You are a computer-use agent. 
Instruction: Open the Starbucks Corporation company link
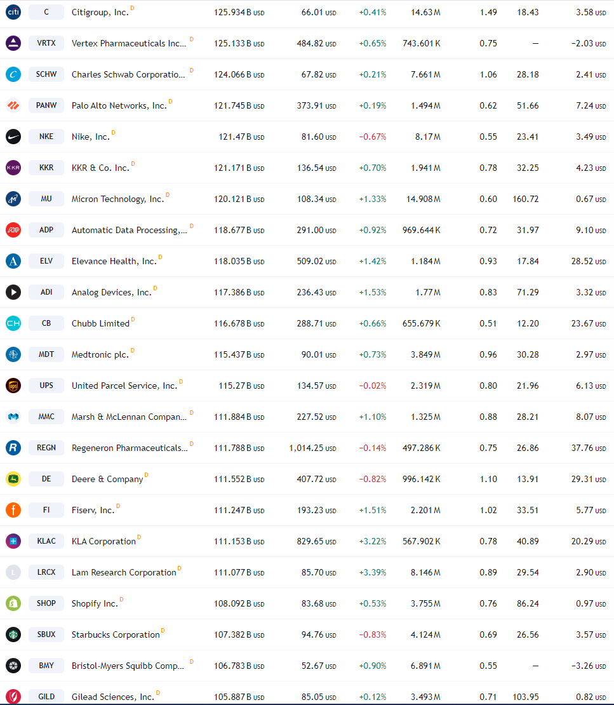pyautogui.click(x=116, y=635)
